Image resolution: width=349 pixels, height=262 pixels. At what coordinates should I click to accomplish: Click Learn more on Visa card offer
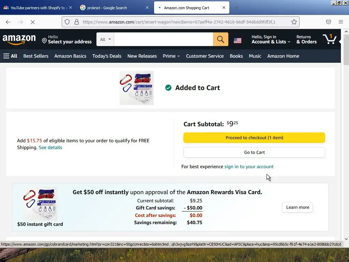pyautogui.click(x=298, y=207)
